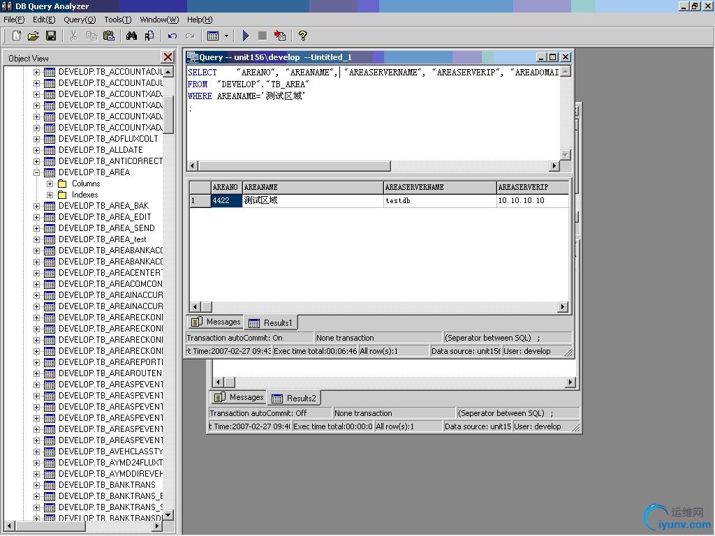Click the AREANO column header
Screen dimensions: 715x536
tap(226, 187)
